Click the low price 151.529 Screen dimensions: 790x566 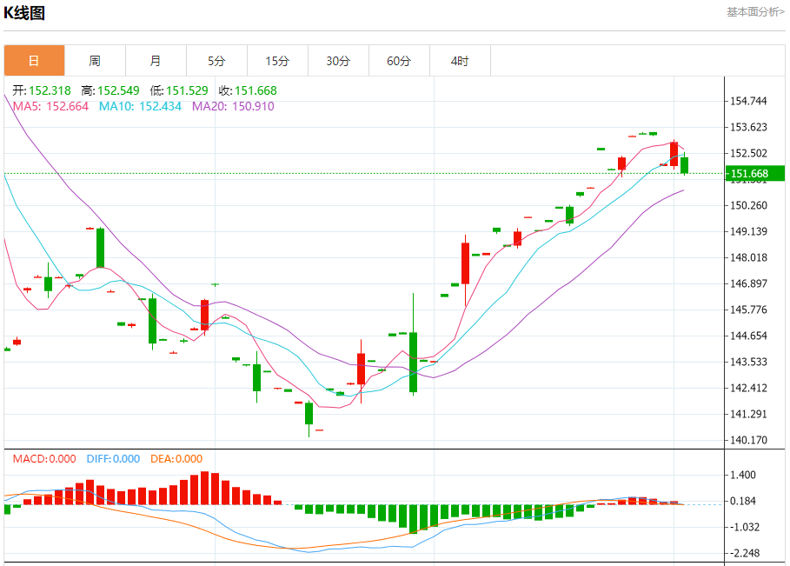tap(187, 90)
